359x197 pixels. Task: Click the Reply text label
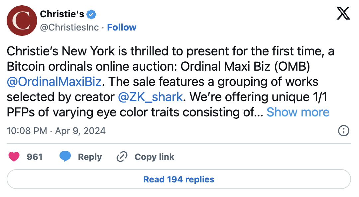90,157
